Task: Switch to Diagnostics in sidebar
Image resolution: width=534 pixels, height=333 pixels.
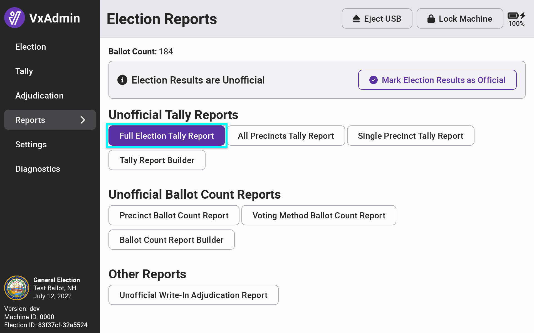Action: [38, 169]
